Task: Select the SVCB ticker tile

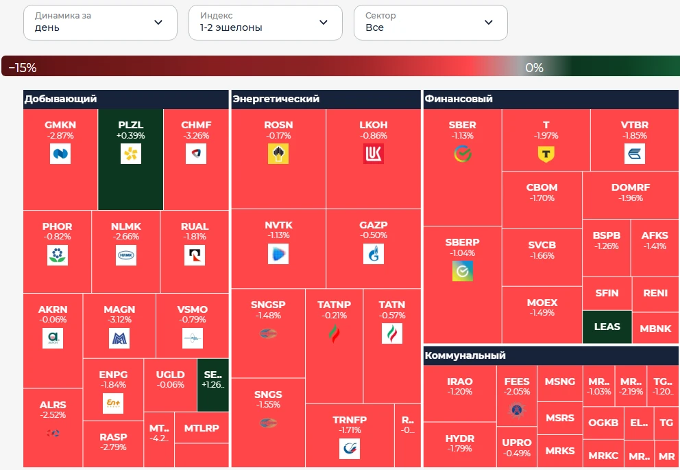Action: point(542,257)
